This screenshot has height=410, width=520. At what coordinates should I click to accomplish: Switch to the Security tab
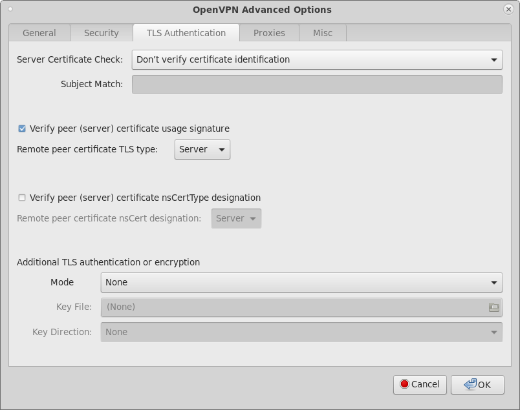102,33
